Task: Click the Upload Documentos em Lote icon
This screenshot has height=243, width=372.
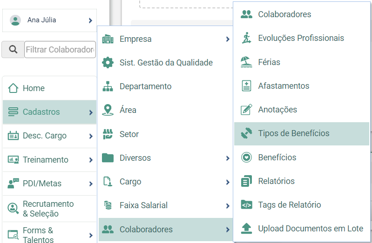Action: pyautogui.click(x=246, y=228)
